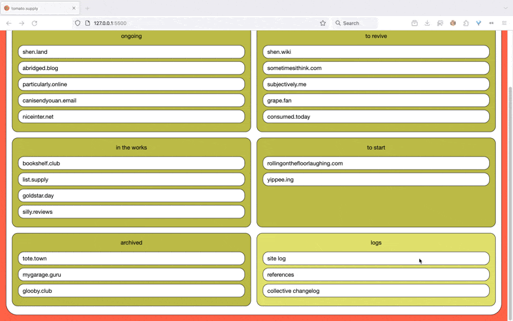
Task: Click the address bar showing 127.0.0.1:5500
Action: 192,23
